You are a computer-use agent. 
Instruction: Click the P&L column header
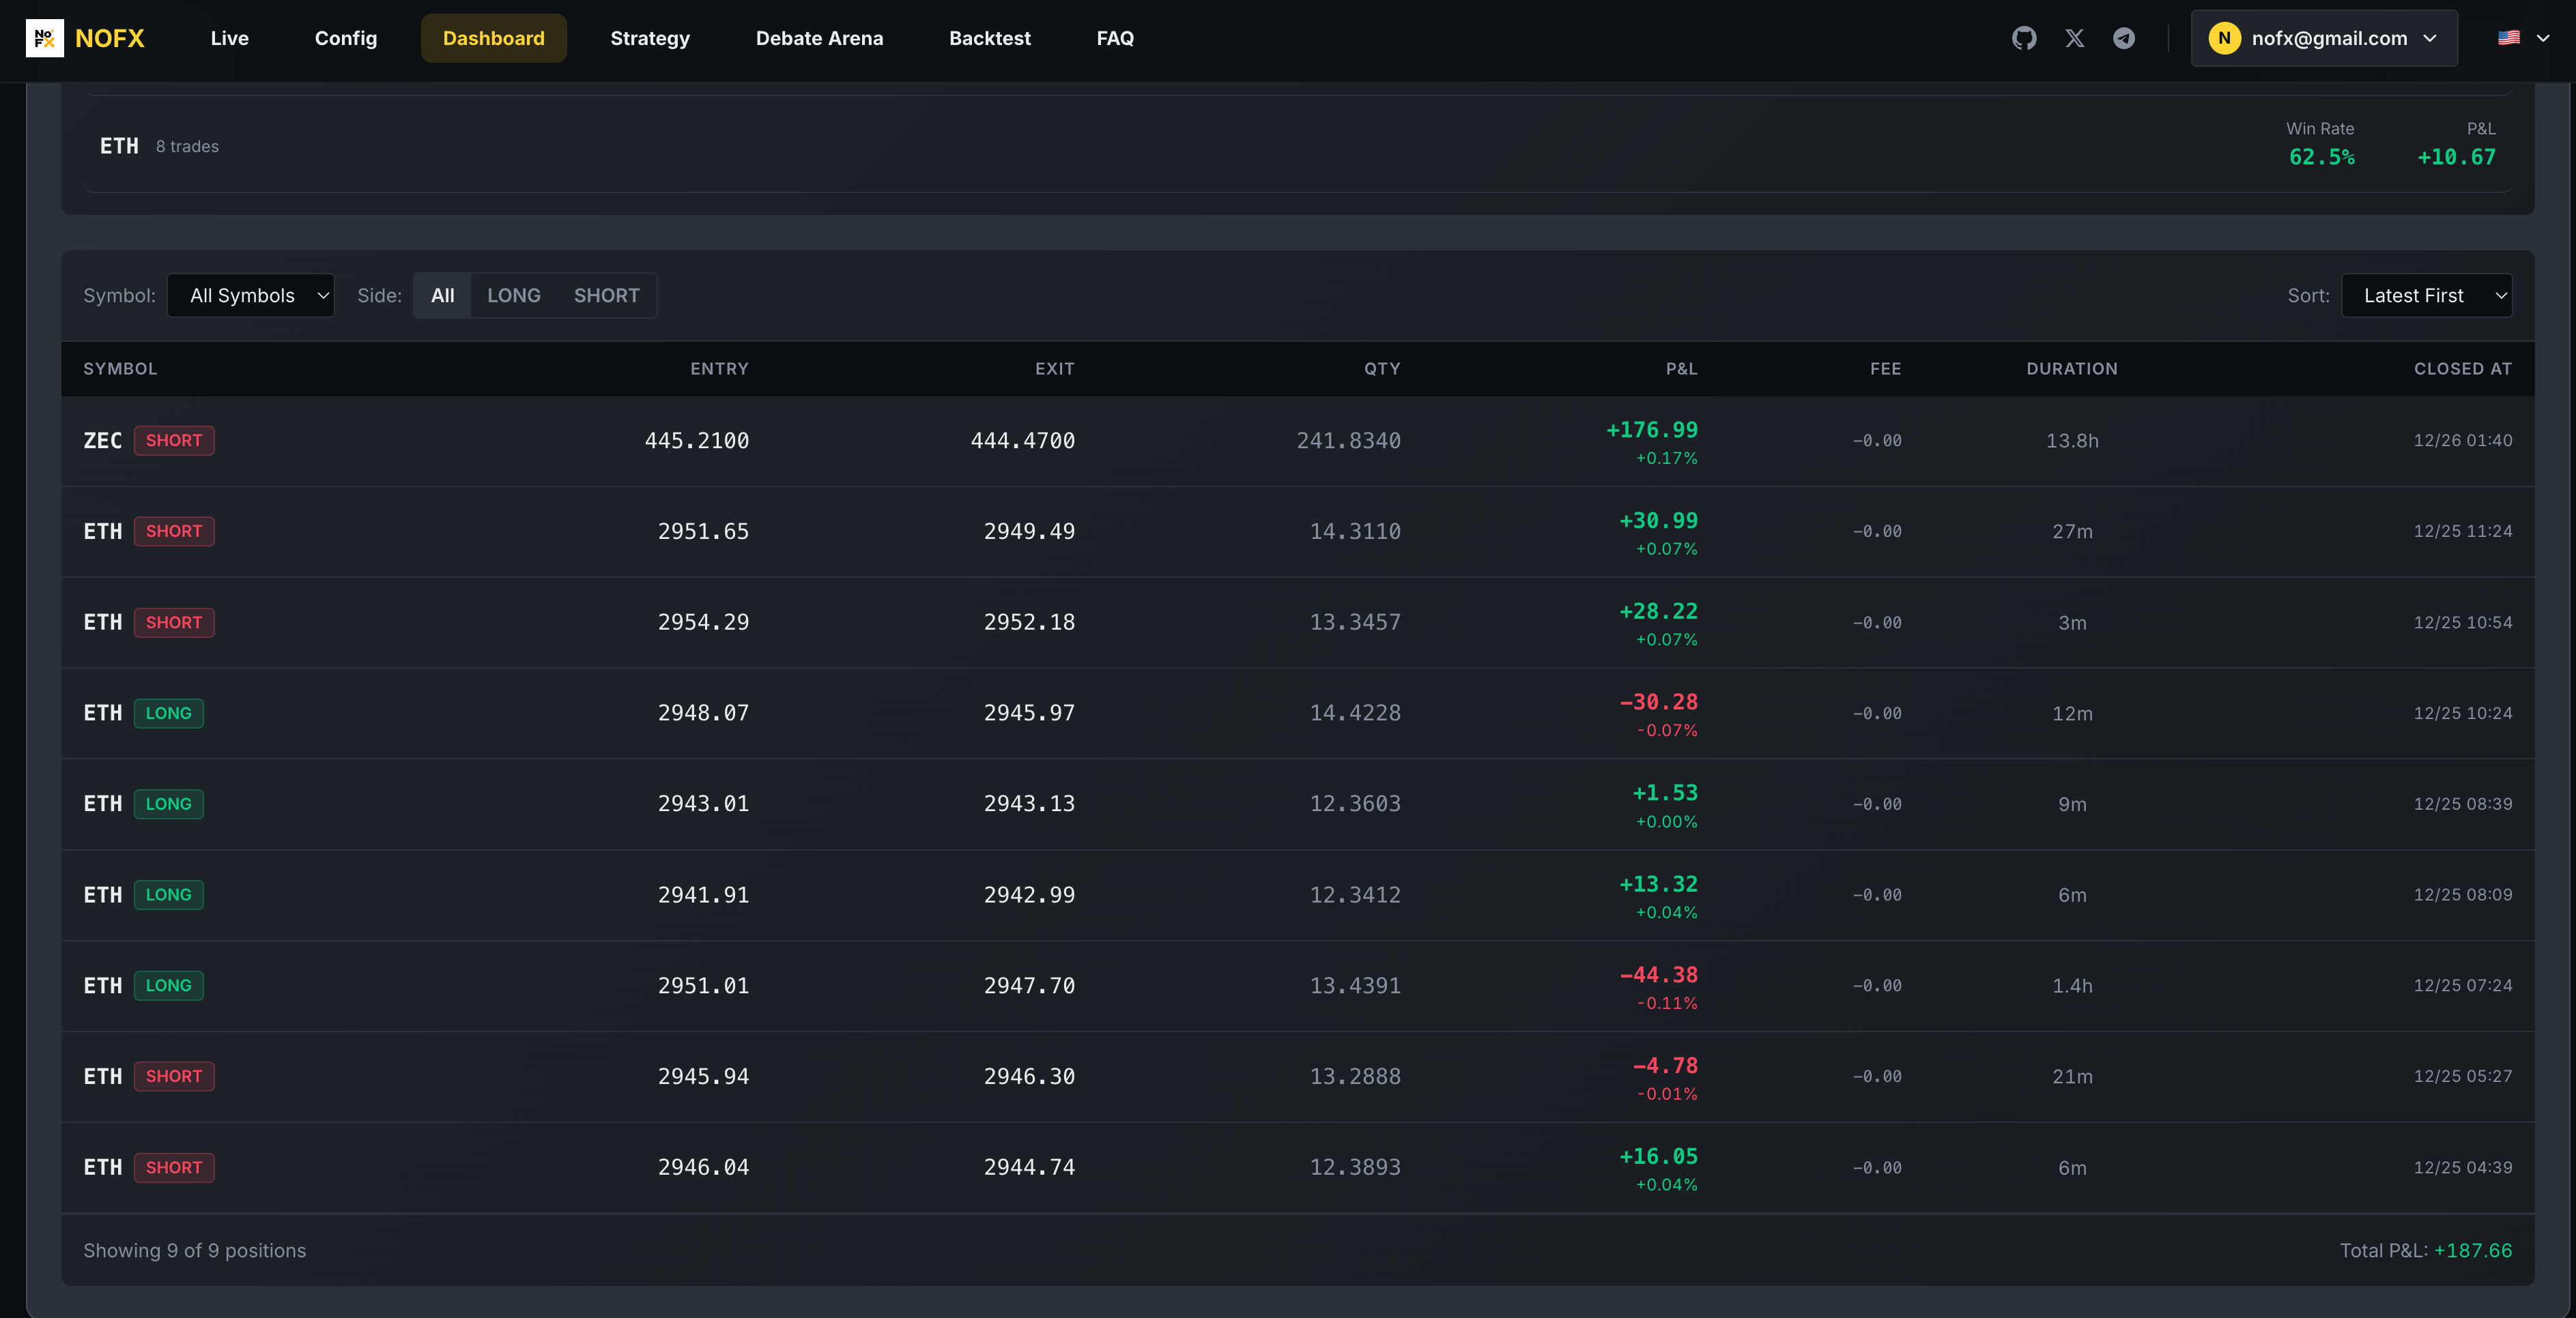pos(1681,368)
